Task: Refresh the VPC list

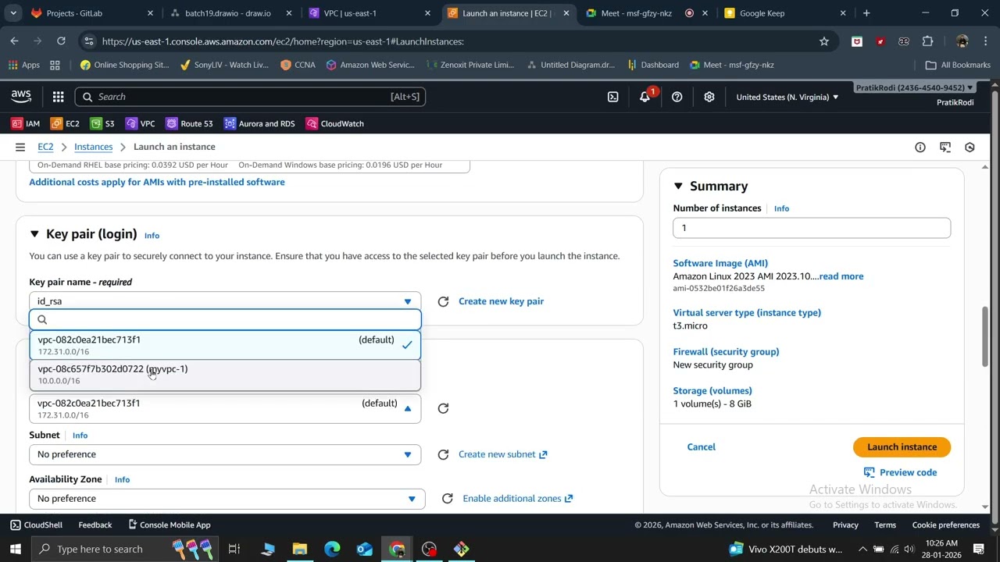Action: click(443, 408)
